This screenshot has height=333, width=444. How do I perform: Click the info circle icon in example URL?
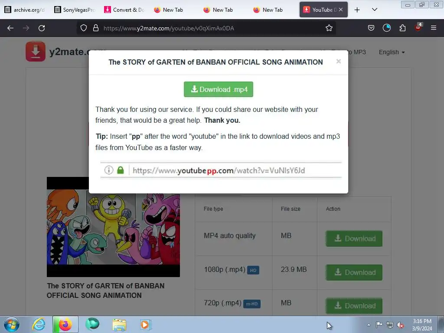coord(109,170)
